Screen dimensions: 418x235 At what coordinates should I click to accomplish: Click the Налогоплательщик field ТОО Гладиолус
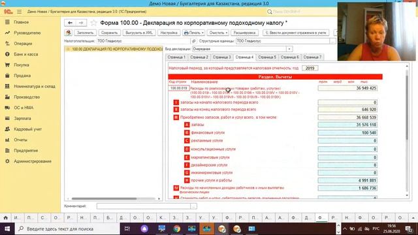(144, 41)
